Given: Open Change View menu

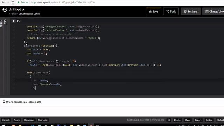Looking at the screenshot, I should pyautogui.click(x=214, y=12).
